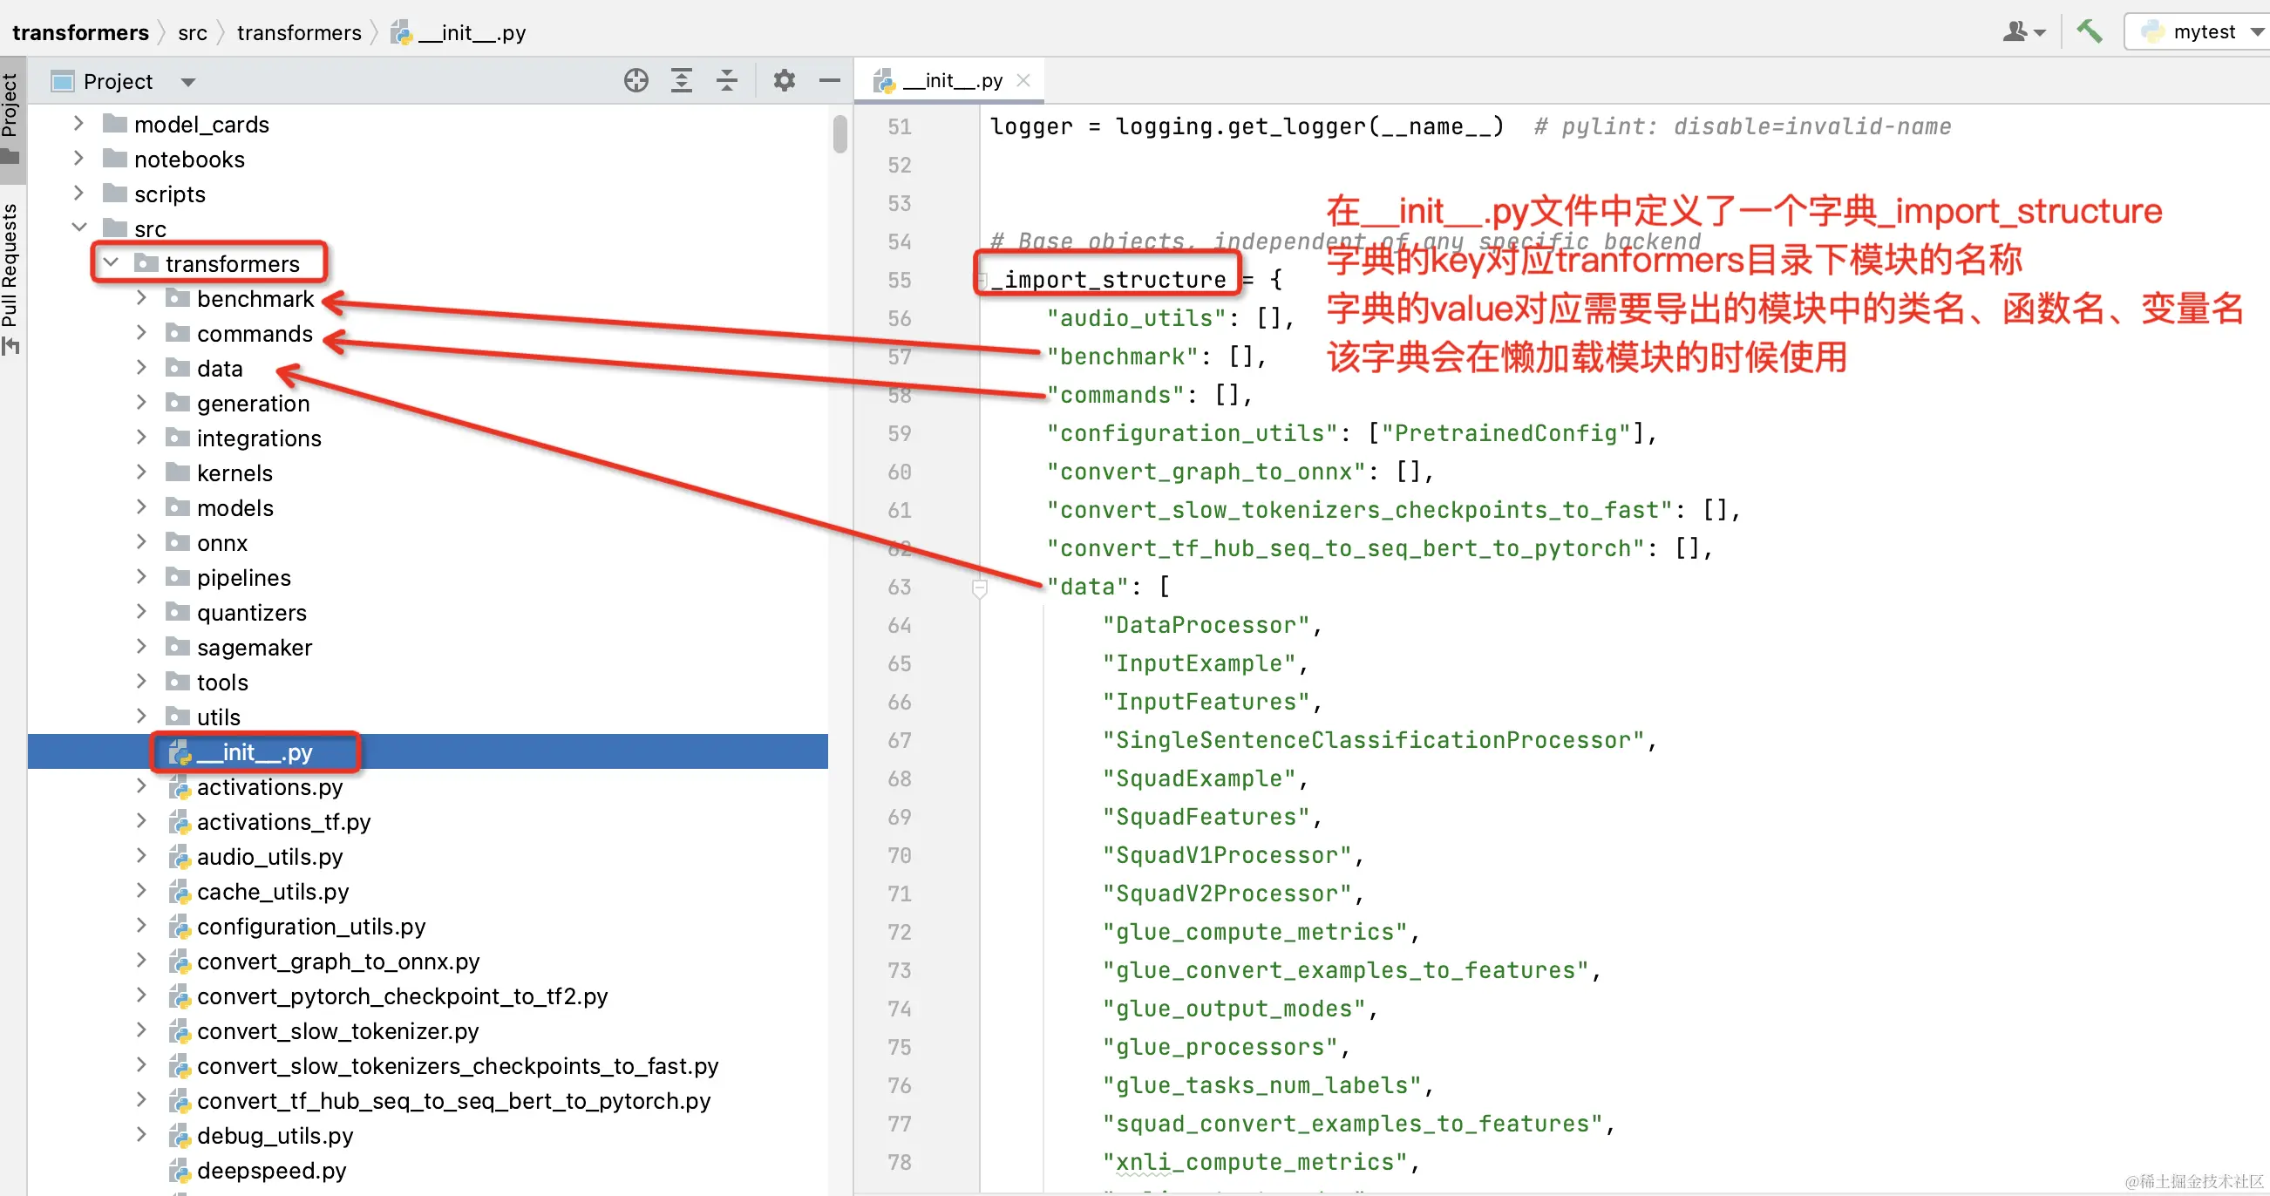Click the Python icon in the breadcrumb bar
Image resolution: width=2270 pixels, height=1196 pixels.
(402, 32)
